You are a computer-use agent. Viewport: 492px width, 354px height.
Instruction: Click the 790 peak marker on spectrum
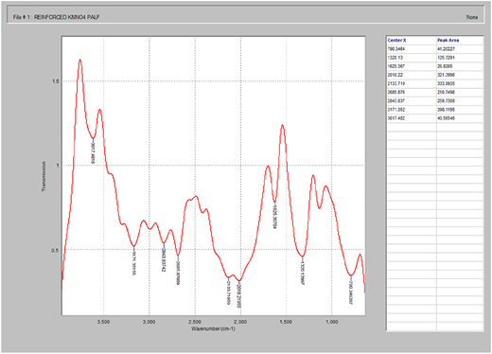tap(351, 291)
